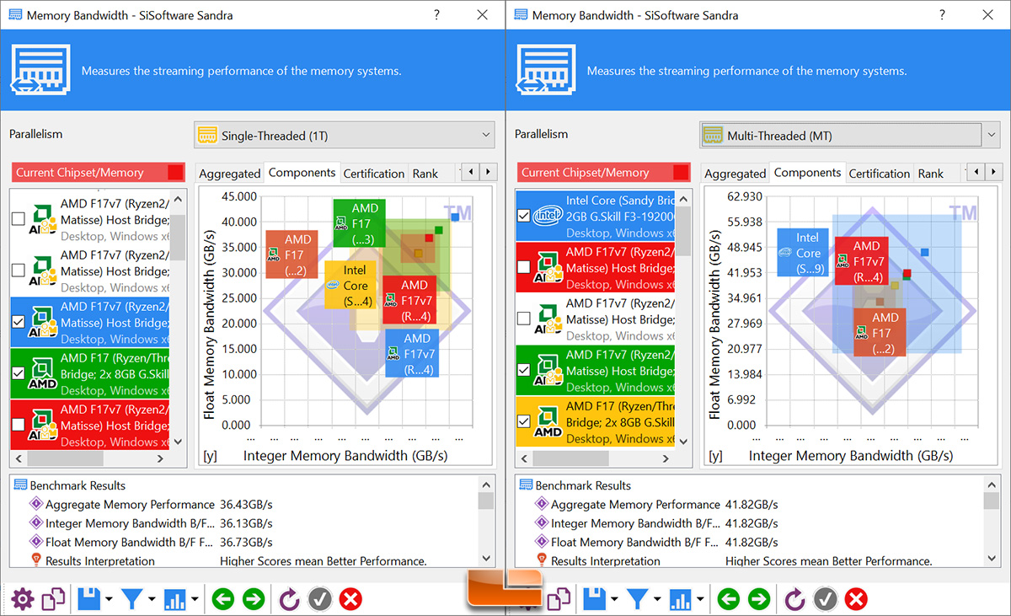Open Single-Threaded (1T) parallelism dropdown
Screen dimensions: 1011x616
(345, 135)
